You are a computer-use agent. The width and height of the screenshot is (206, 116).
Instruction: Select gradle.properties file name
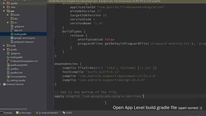coord(19,65)
